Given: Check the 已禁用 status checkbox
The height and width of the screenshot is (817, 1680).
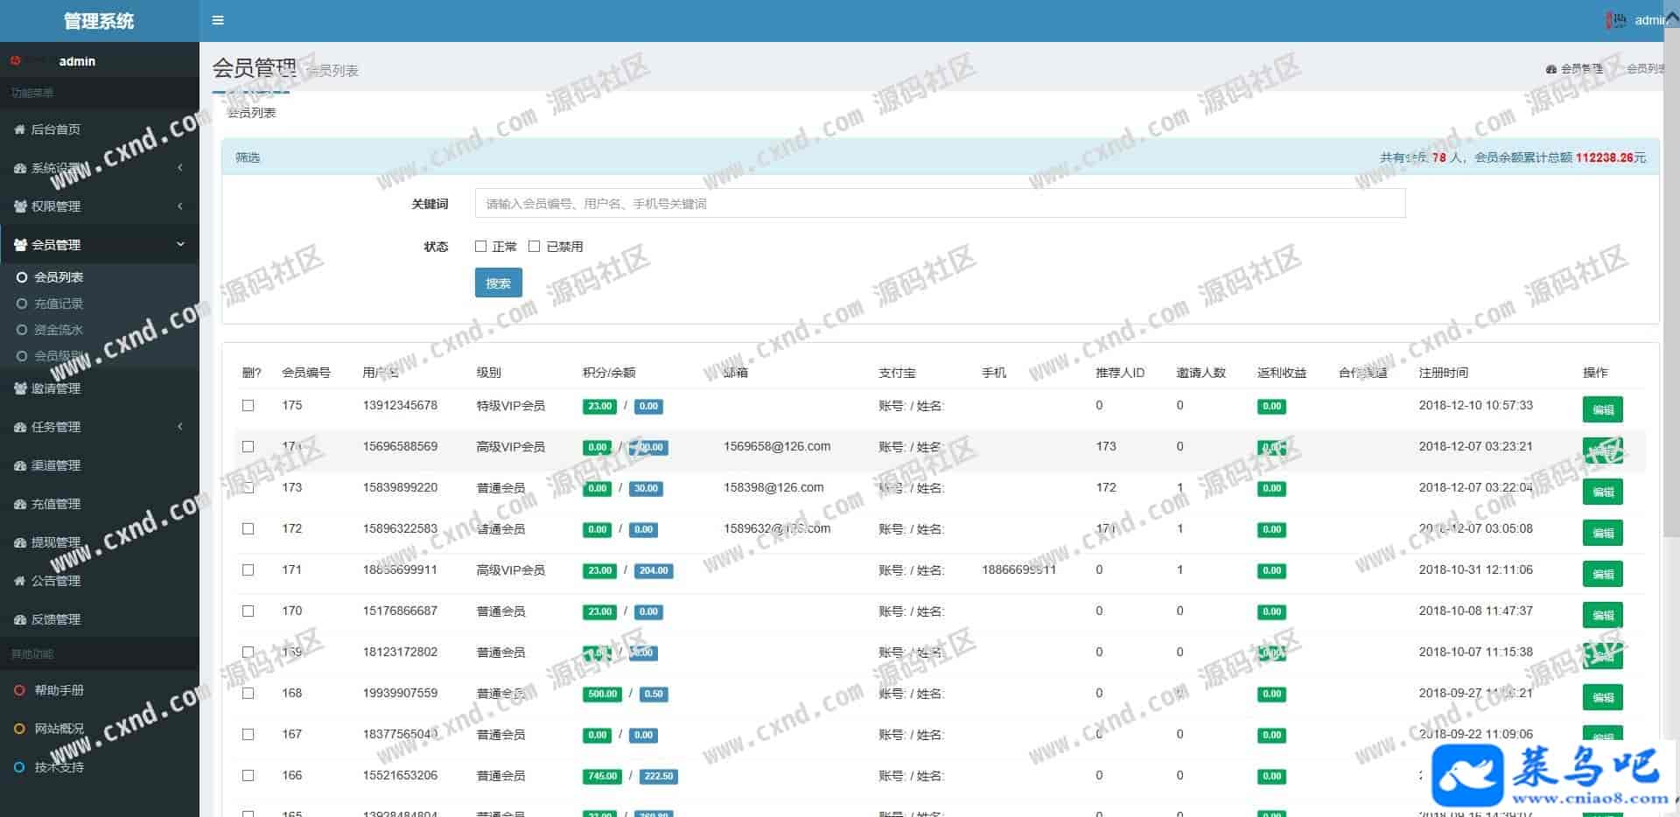Looking at the screenshot, I should pos(534,247).
